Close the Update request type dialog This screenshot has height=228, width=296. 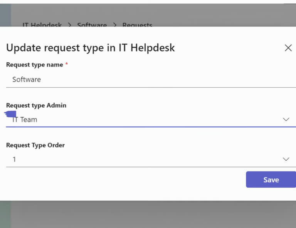(288, 48)
